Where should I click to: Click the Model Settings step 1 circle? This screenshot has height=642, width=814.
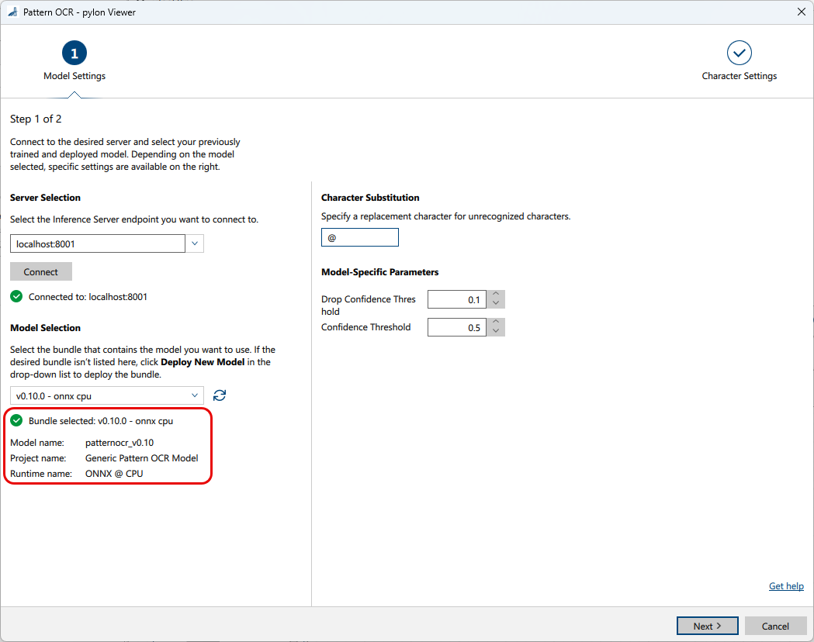click(x=74, y=53)
